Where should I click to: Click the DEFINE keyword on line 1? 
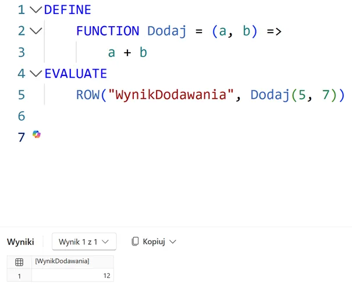[67, 10]
